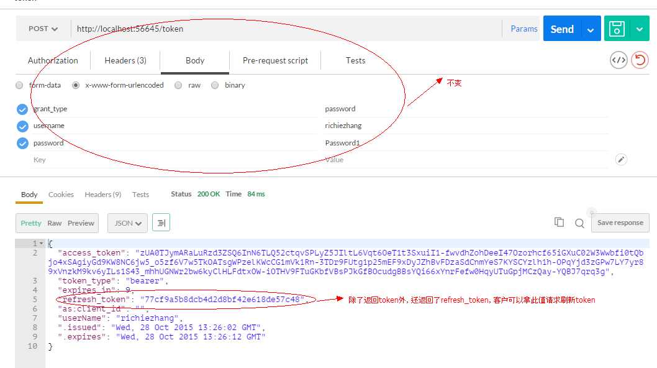Click the Password1 value cell
Screen dimensions: 657x368
pyautogui.click(x=465, y=143)
